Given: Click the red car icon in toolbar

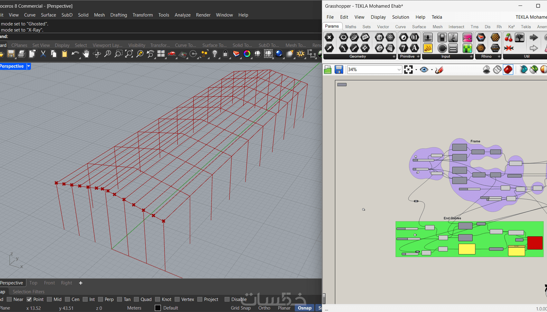Looking at the screenshot, I should tap(172, 54).
